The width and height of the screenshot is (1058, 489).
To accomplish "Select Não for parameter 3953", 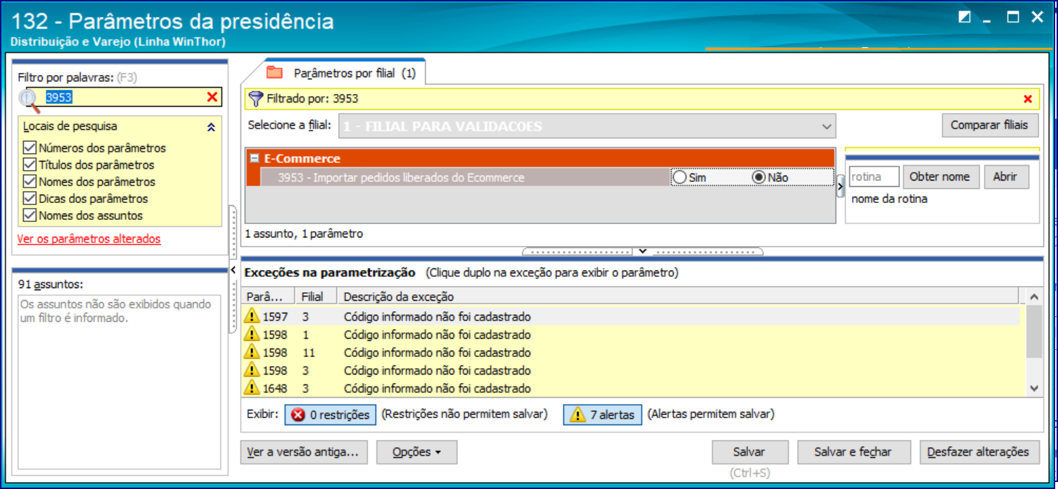I will 758,178.
